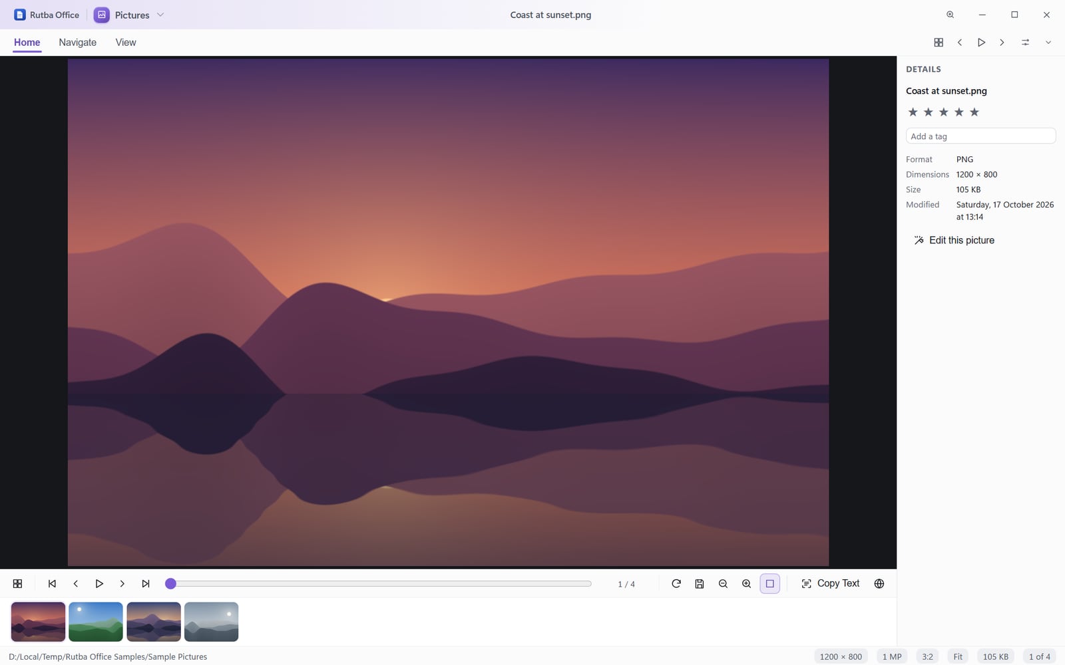The image size is (1065, 665).
Task: Toggle the fit-to-window square button
Action: pos(770,584)
